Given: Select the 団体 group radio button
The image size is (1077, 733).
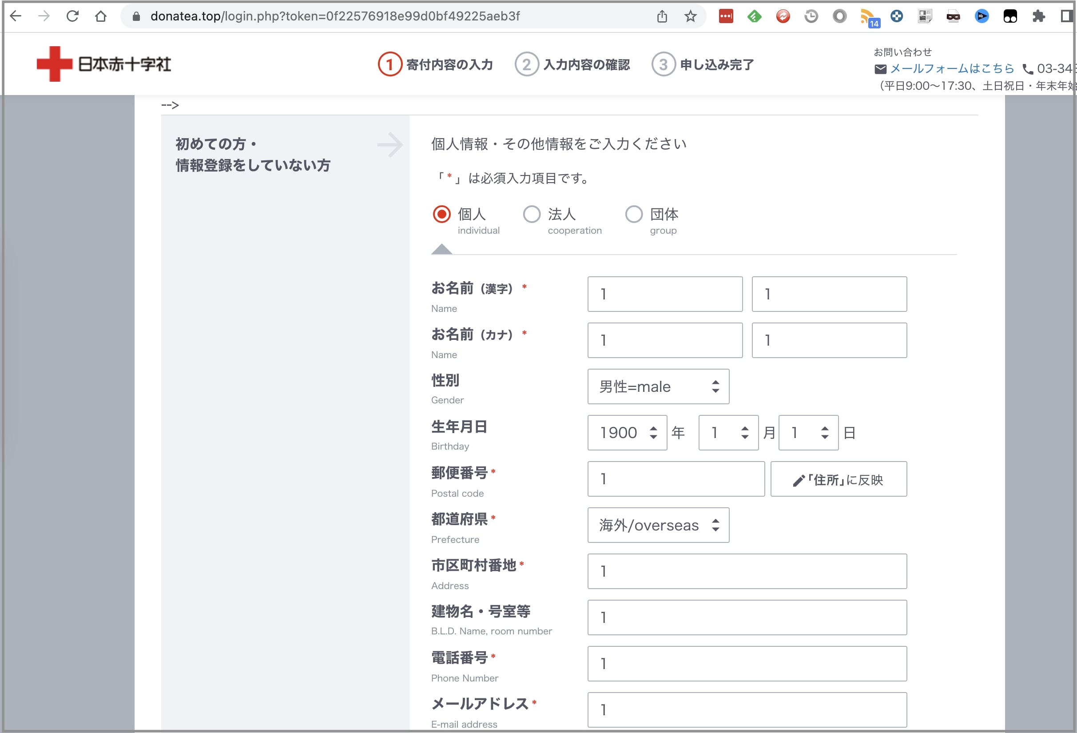Looking at the screenshot, I should point(633,214).
